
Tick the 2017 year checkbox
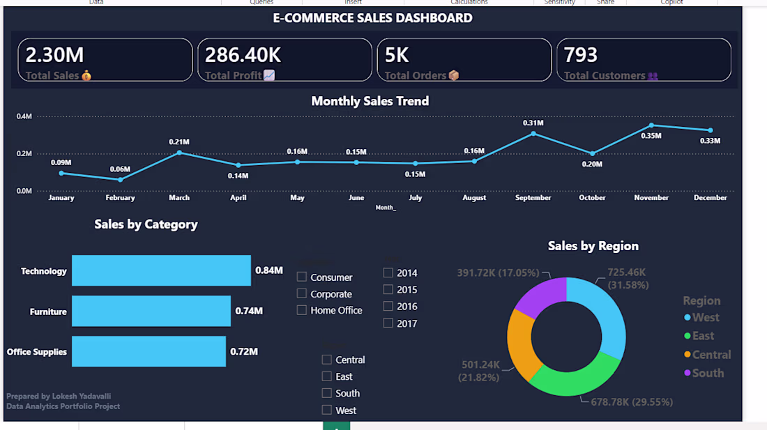(388, 323)
